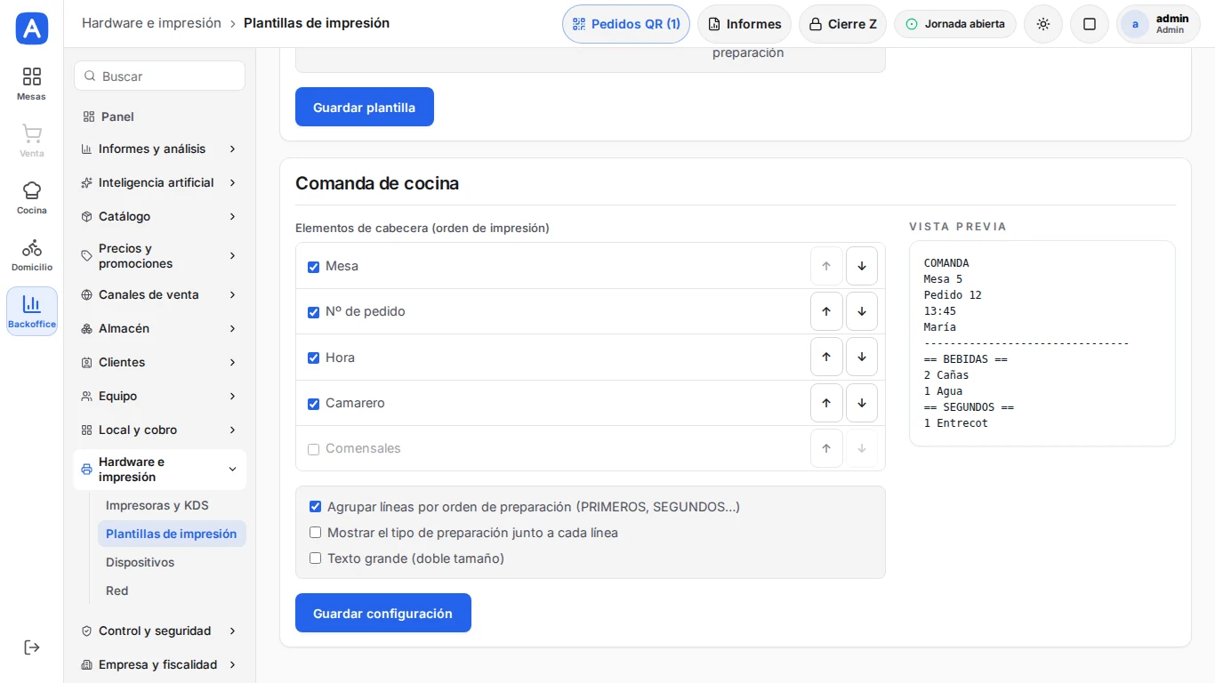This screenshot has height=683, width=1215.
Task: Collapse Hardware e impresión section
Action: click(159, 470)
